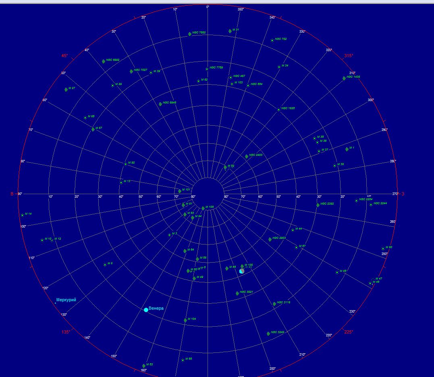Click the NGC 1435 object marker
This screenshot has height=377, width=434.
344,78
